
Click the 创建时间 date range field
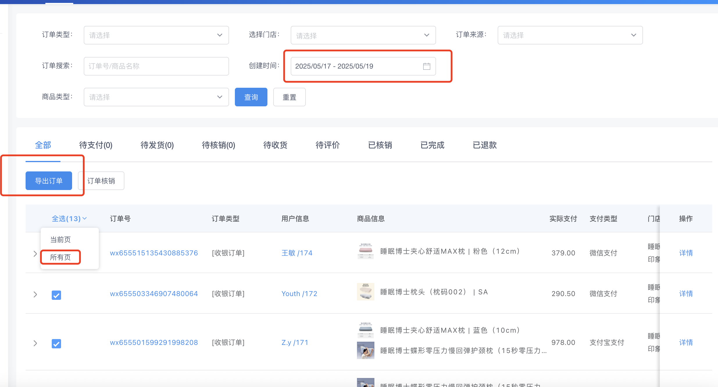tap(363, 66)
